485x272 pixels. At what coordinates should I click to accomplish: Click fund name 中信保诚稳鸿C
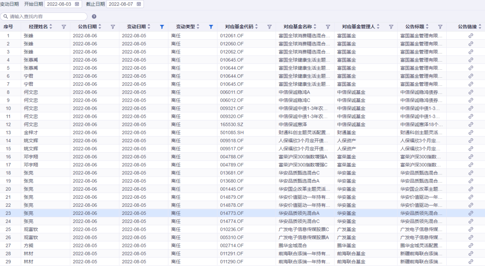pyautogui.click(x=295, y=100)
